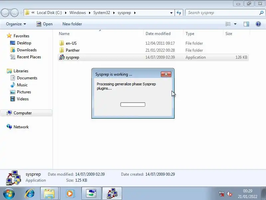Expand arrow after System32 breadcrumb
The height and width of the screenshot is (200, 266).
[114, 13]
